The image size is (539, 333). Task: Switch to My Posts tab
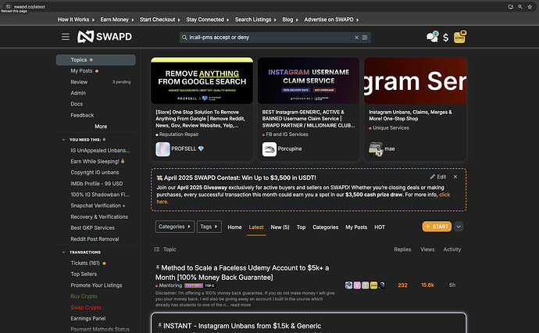pos(356,227)
